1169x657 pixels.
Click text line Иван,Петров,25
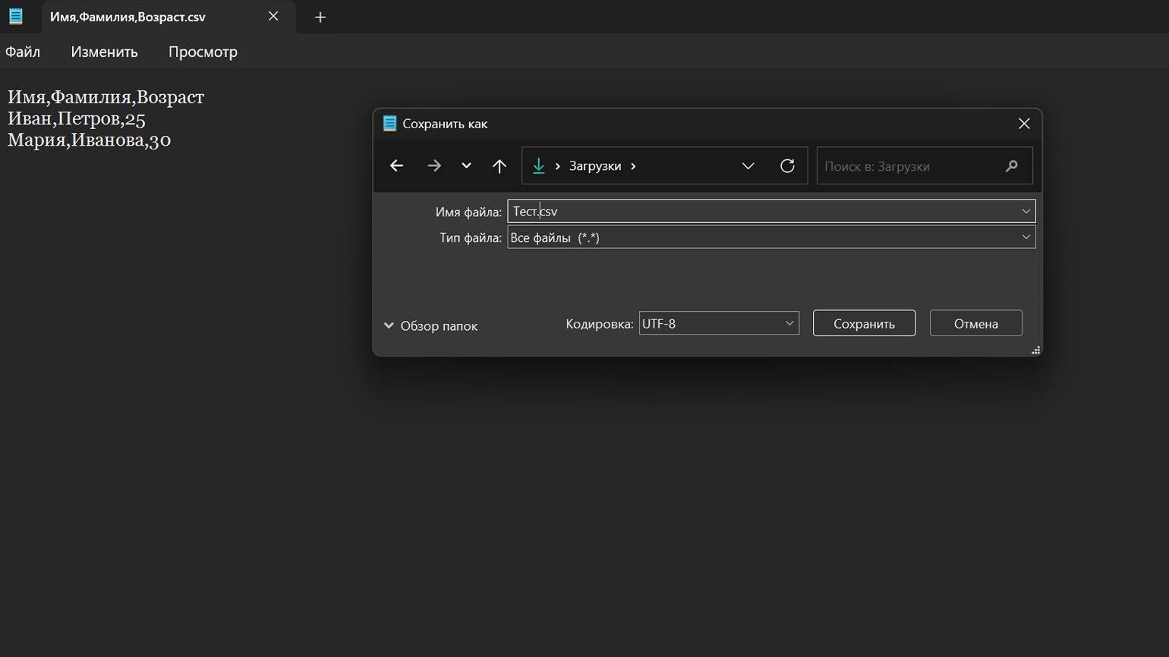point(76,118)
